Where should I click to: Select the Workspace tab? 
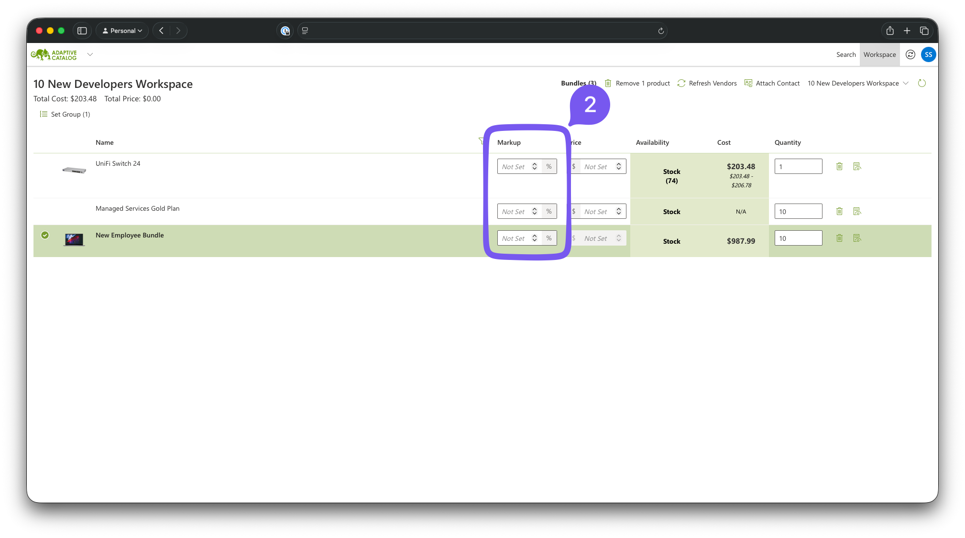click(x=879, y=54)
